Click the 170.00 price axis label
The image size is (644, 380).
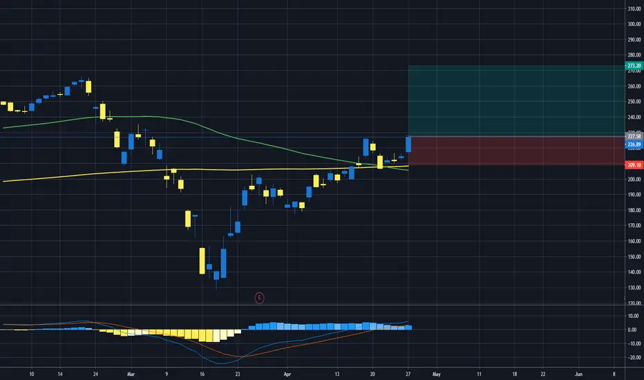pos(634,225)
